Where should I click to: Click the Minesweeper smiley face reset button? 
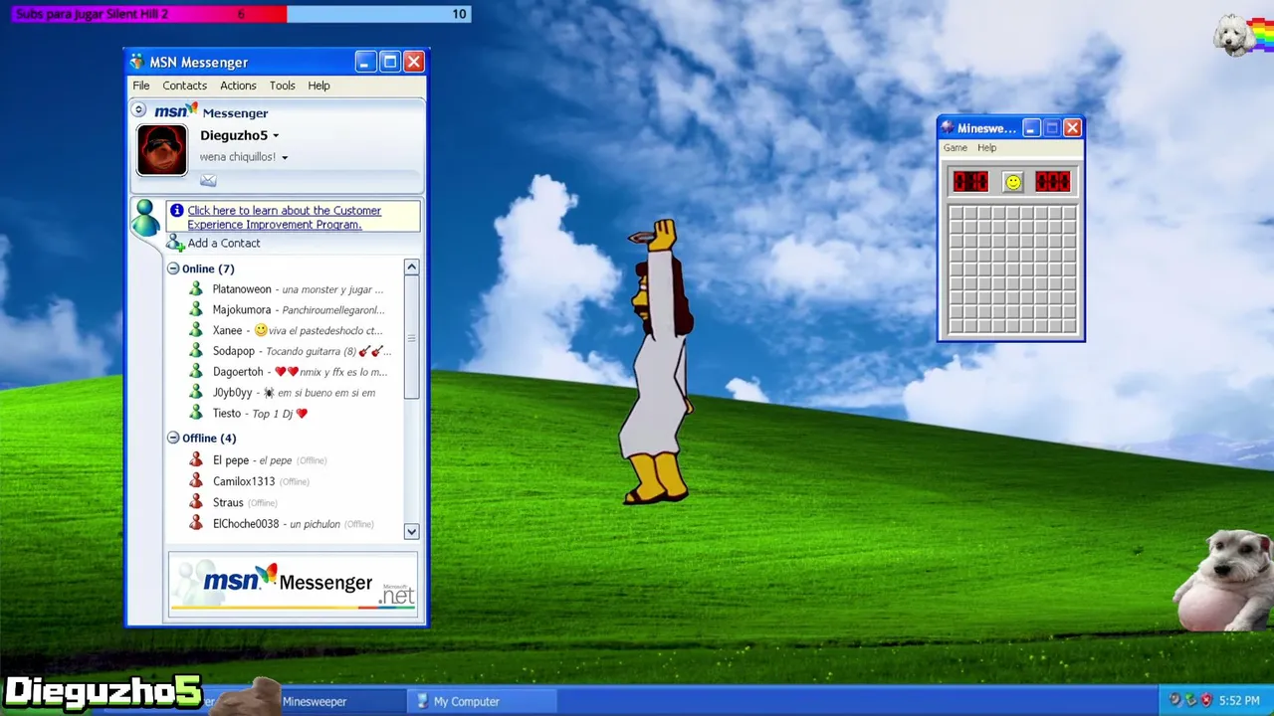[1012, 182]
